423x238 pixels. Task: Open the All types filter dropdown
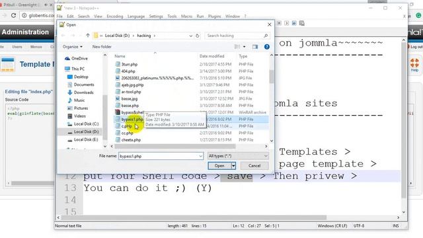[238, 156]
